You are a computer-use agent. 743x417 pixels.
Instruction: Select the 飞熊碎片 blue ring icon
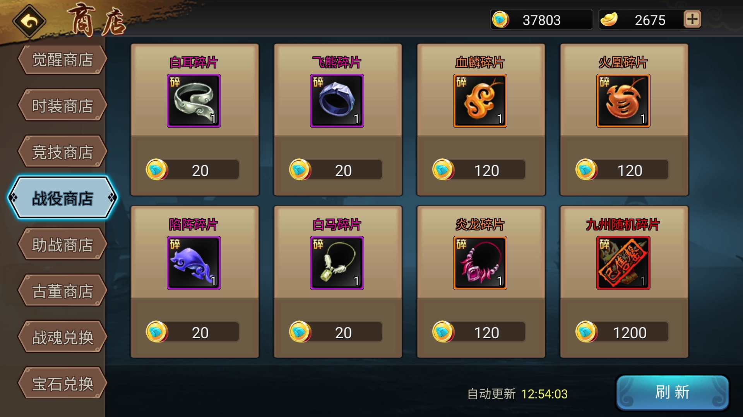pos(337,101)
